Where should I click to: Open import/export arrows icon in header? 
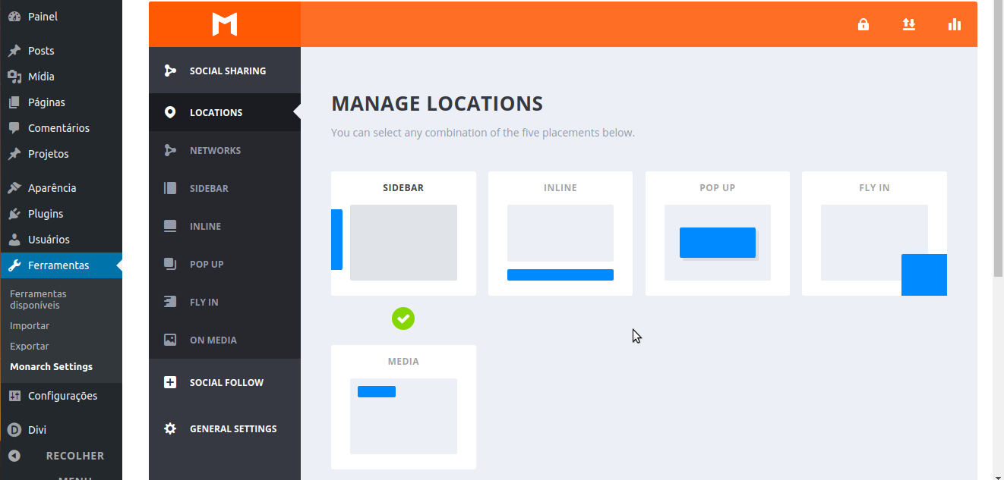coord(908,24)
